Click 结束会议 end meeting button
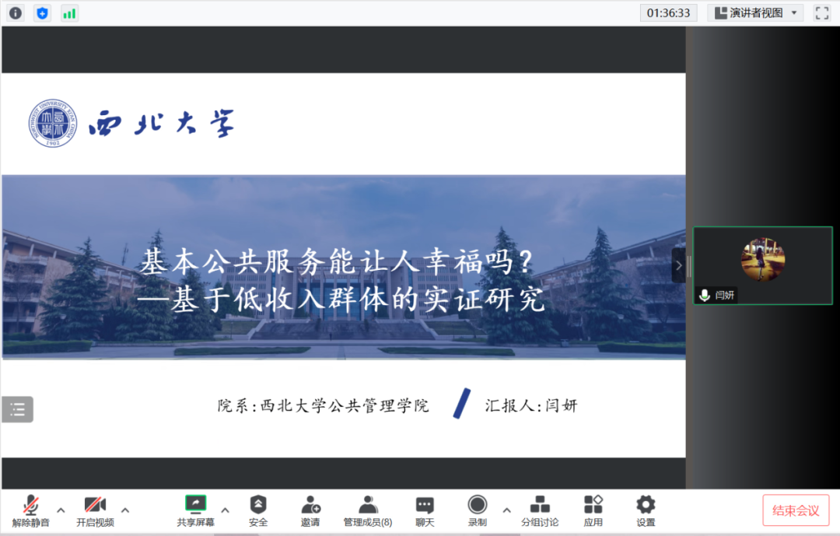 click(x=795, y=511)
